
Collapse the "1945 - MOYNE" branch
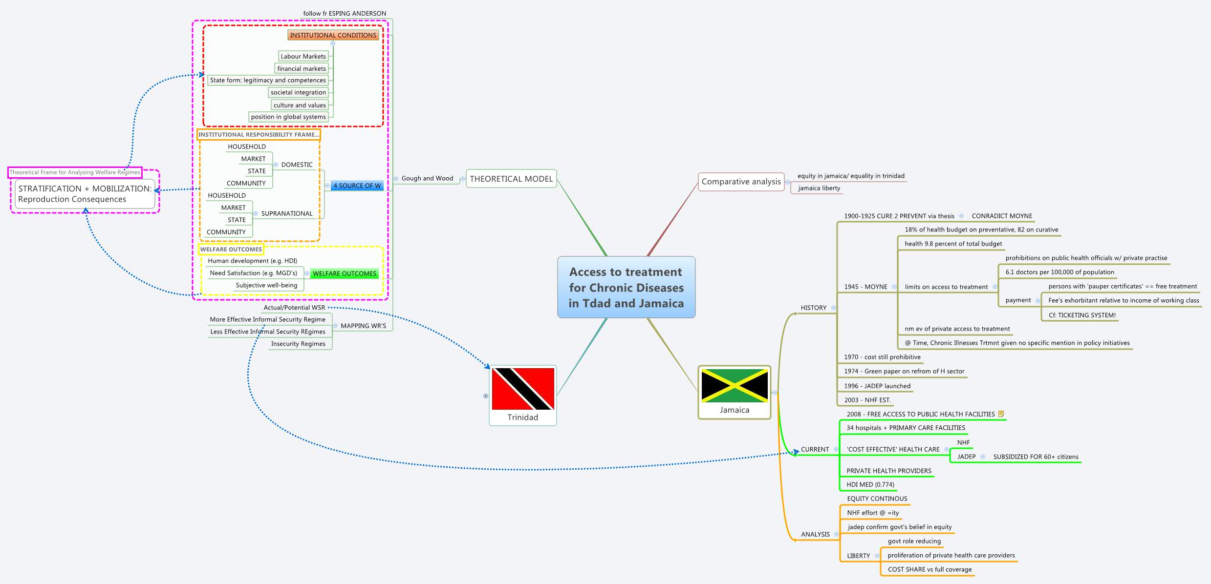point(894,287)
